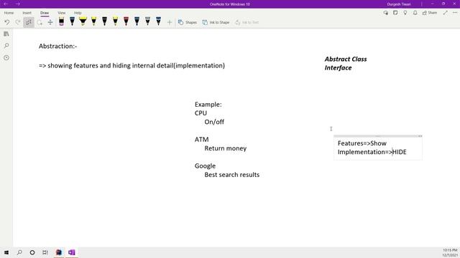The height and width of the screenshot is (258, 460).
Task: Click the Features=>Show line
Action: coord(362,143)
